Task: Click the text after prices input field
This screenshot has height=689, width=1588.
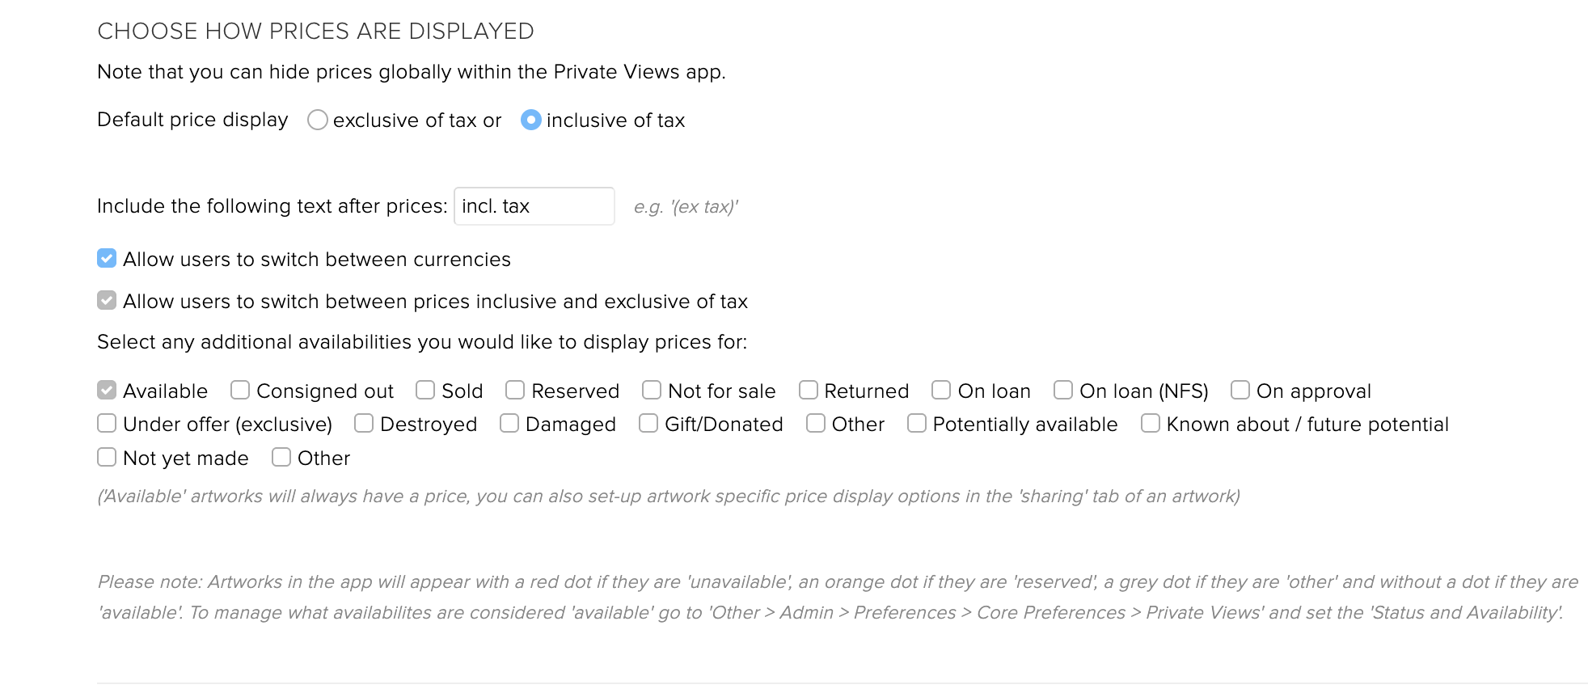Action: click(534, 206)
